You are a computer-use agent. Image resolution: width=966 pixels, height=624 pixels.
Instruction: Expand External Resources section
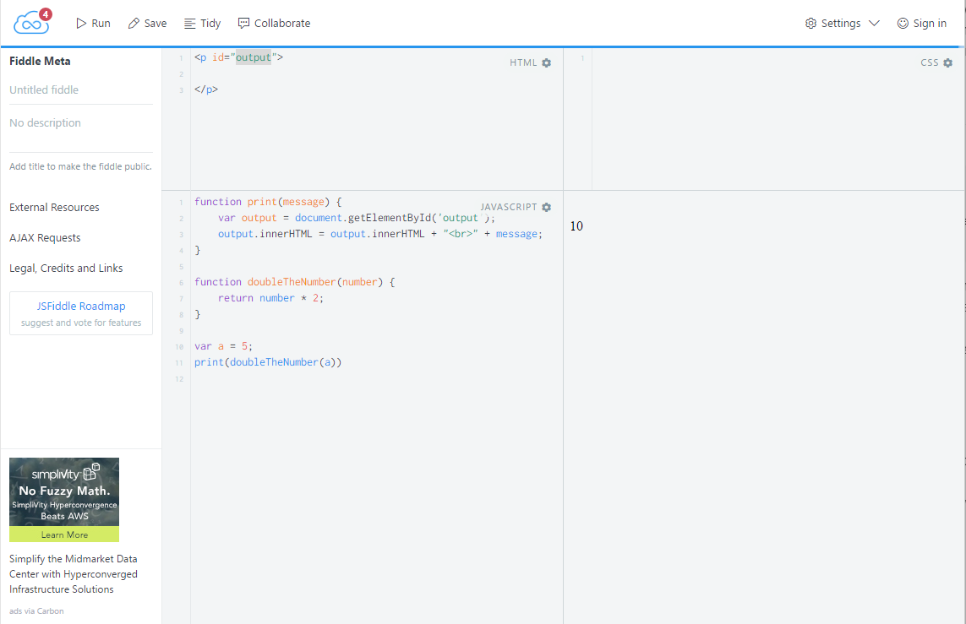(54, 208)
